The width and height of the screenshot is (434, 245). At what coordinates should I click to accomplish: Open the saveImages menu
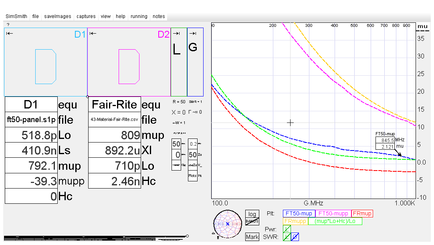click(58, 16)
